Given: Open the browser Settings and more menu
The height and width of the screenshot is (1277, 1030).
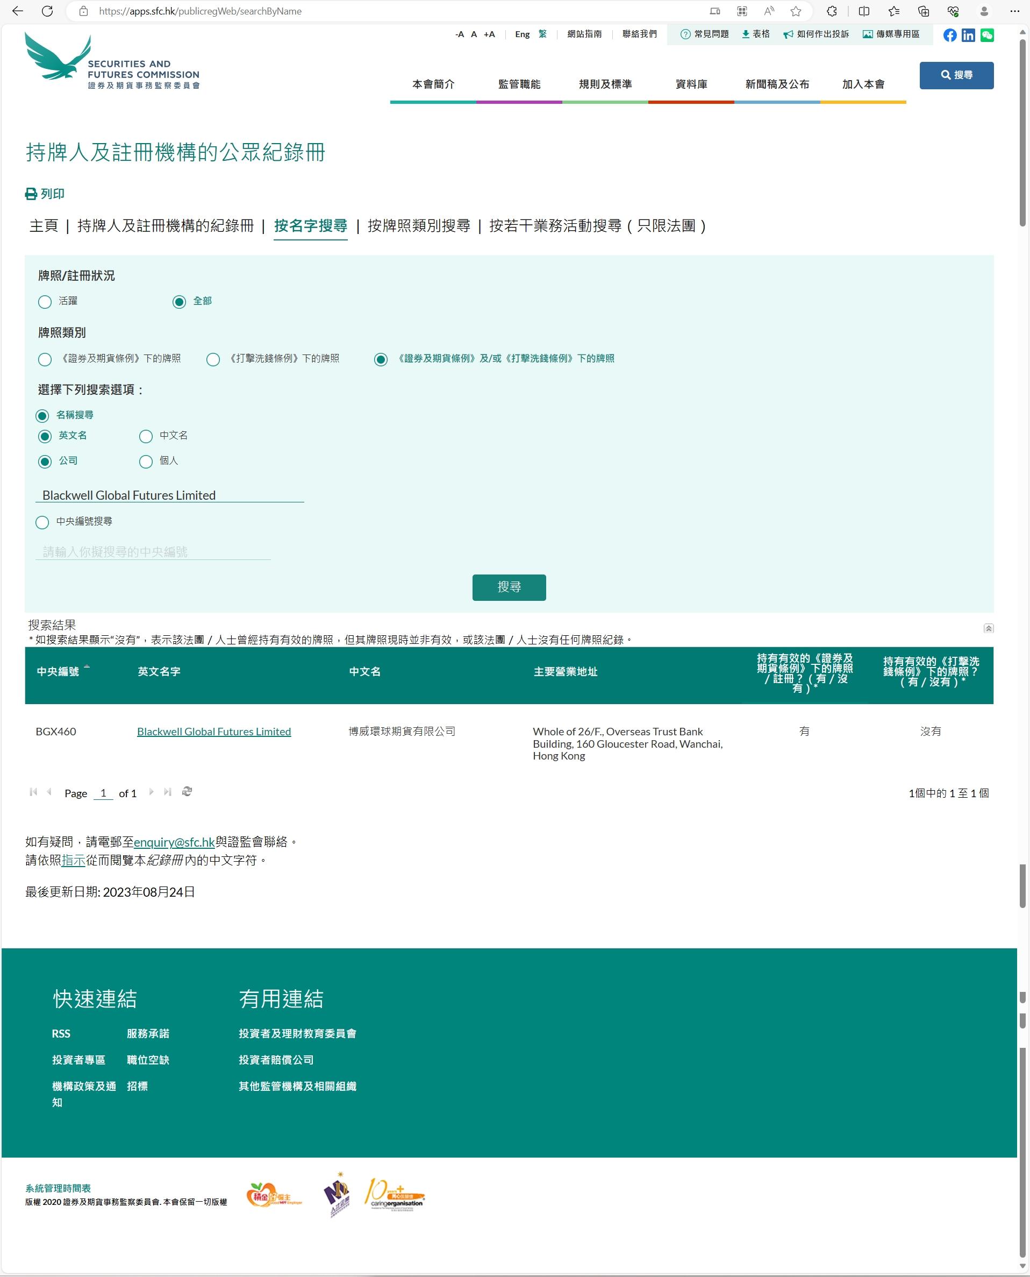Looking at the screenshot, I should click(x=1014, y=11).
